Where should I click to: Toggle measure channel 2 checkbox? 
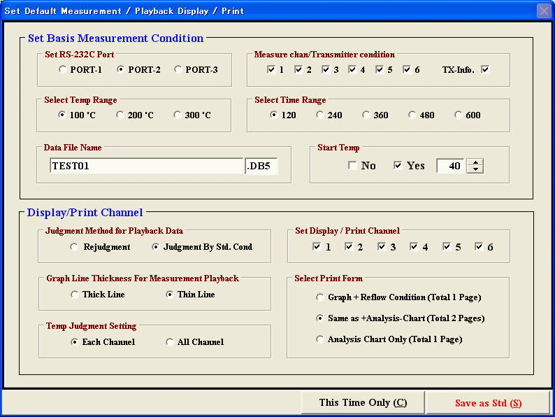[298, 69]
